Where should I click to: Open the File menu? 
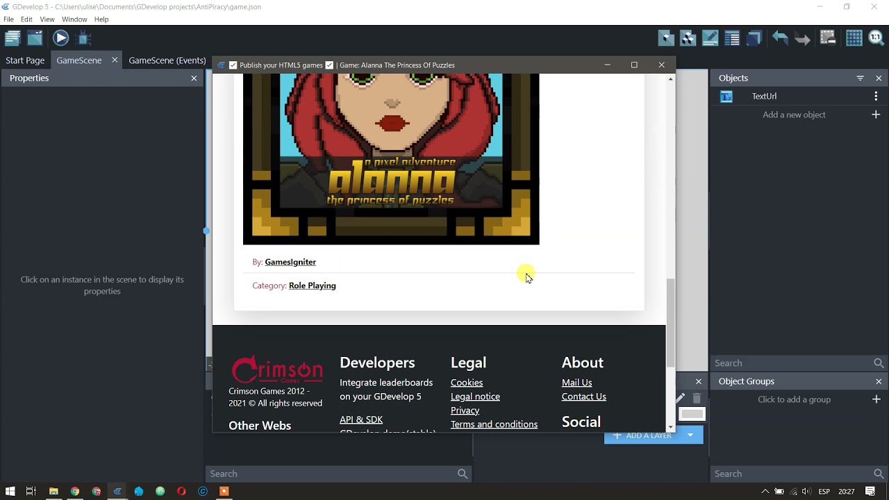click(8, 19)
